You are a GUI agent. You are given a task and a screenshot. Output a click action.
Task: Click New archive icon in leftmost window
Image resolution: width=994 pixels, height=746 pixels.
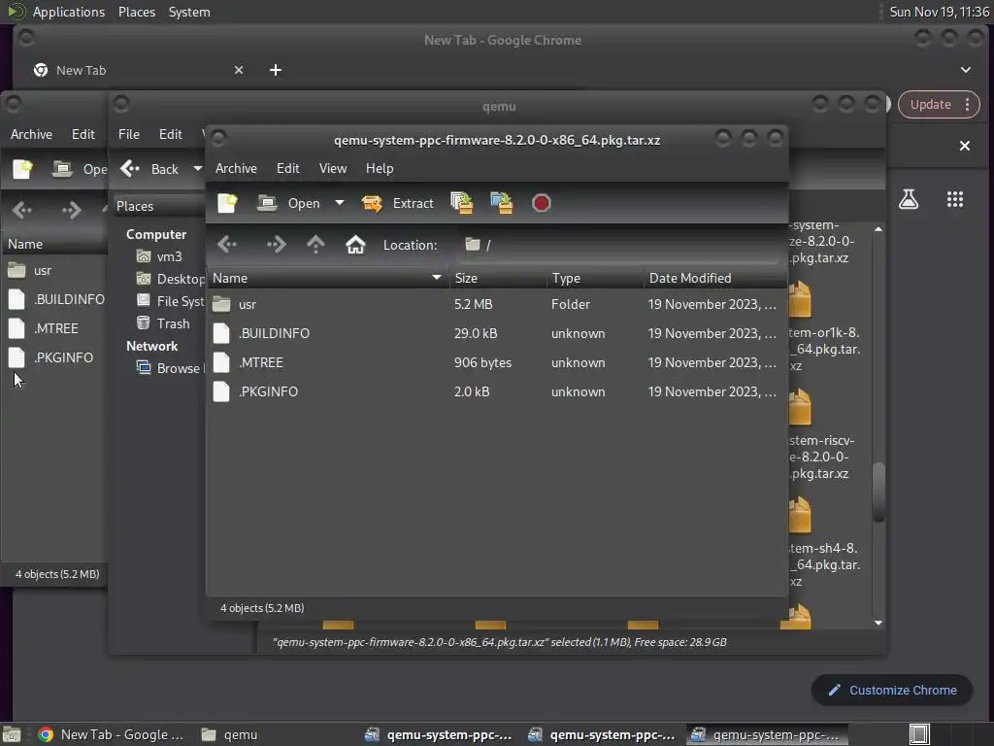(22, 169)
